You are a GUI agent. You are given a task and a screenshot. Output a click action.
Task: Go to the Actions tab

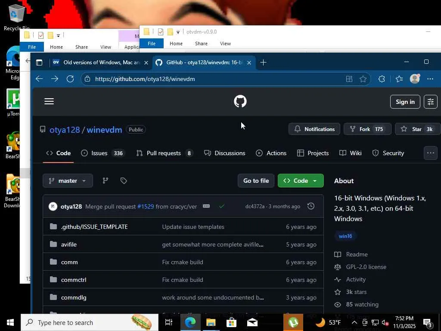click(271, 153)
